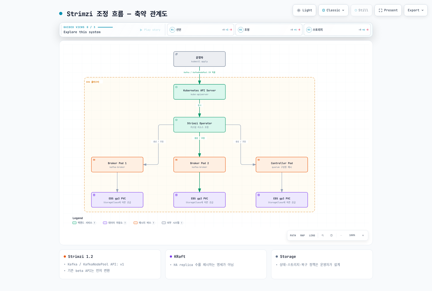The image size is (432, 291).
Task: Click the 'KRaft' card heading
Action: (180, 257)
